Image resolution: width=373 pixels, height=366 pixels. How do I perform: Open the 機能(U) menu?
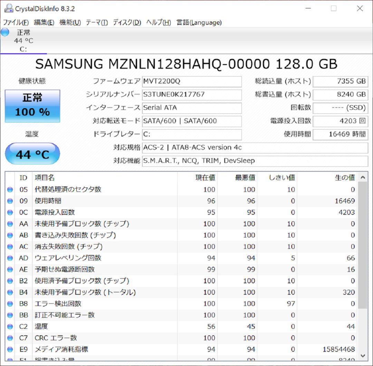coord(69,22)
